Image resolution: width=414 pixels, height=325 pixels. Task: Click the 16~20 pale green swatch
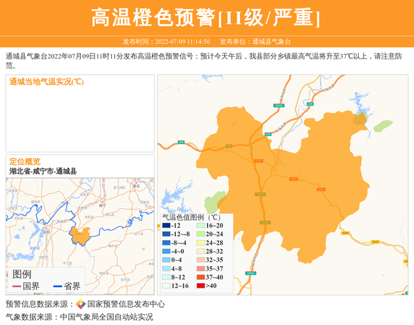pos(201,226)
